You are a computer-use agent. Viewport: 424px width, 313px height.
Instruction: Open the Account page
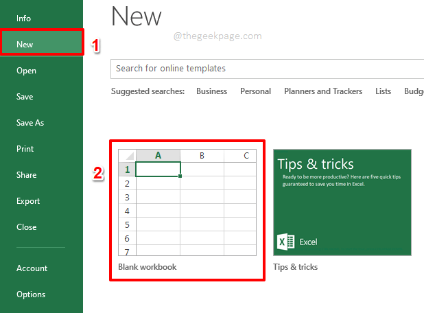pos(32,268)
